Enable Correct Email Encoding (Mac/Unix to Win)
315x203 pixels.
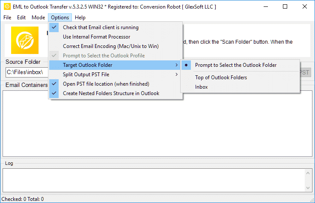[x=116, y=46]
